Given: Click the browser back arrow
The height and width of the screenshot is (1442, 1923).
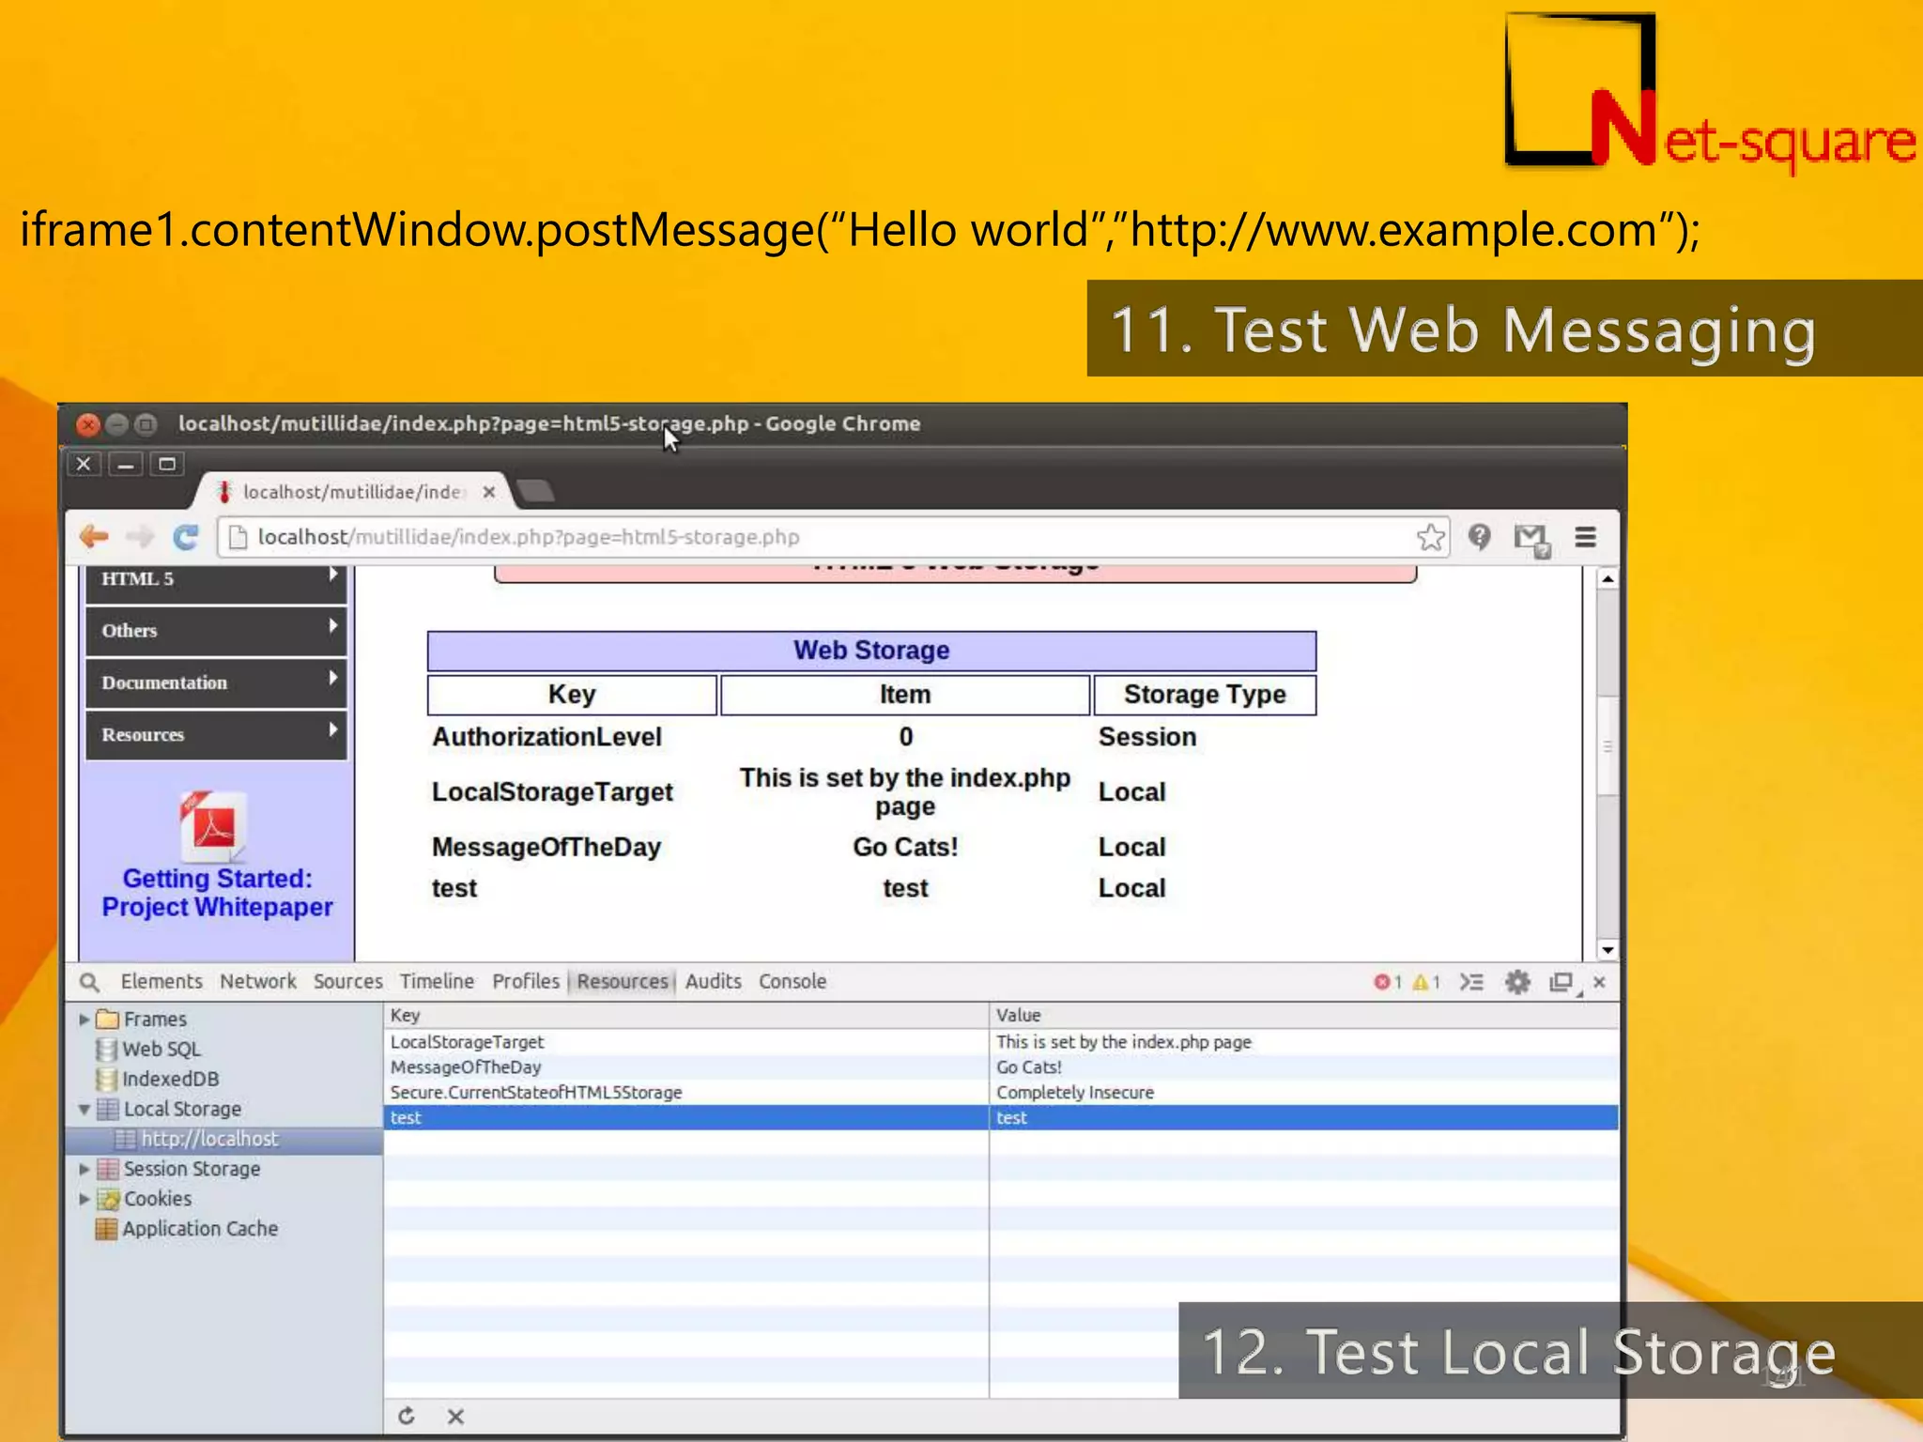Looking at the screenshot, I should point(94,537).
